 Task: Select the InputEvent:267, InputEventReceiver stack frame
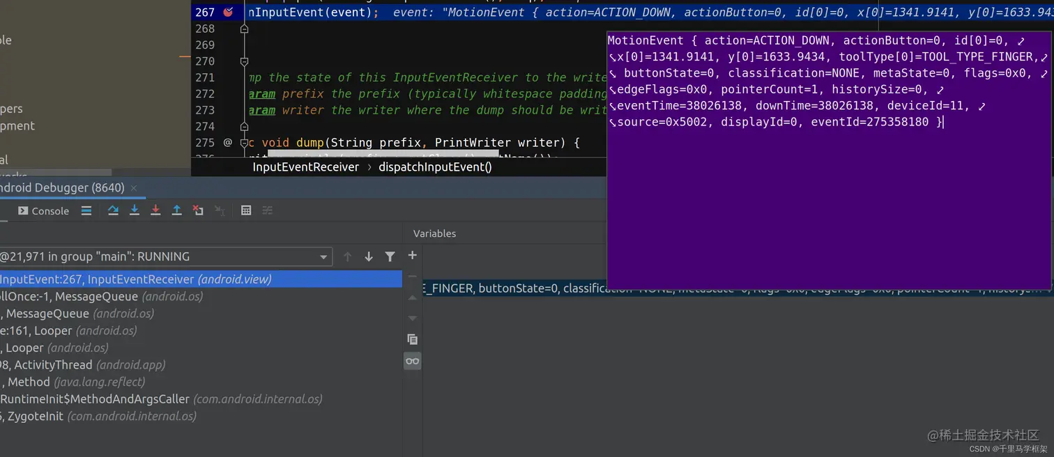click(x=201, y=279)
